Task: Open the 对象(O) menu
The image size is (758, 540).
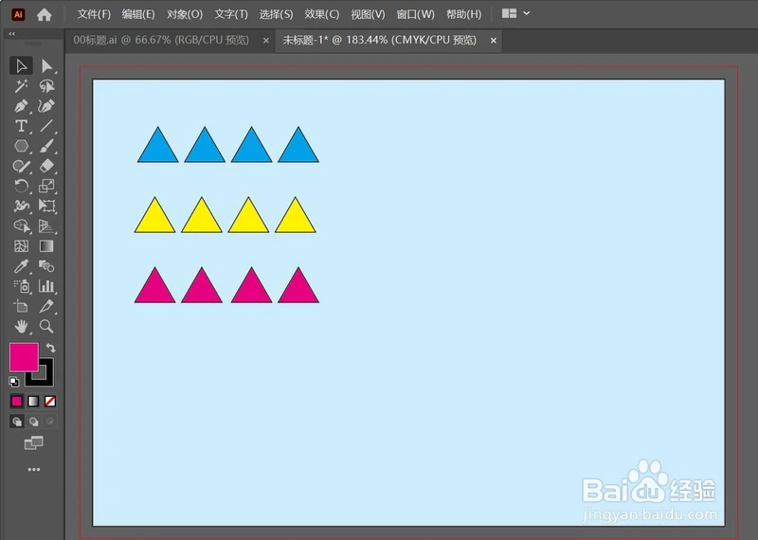Action: [185, 14]
